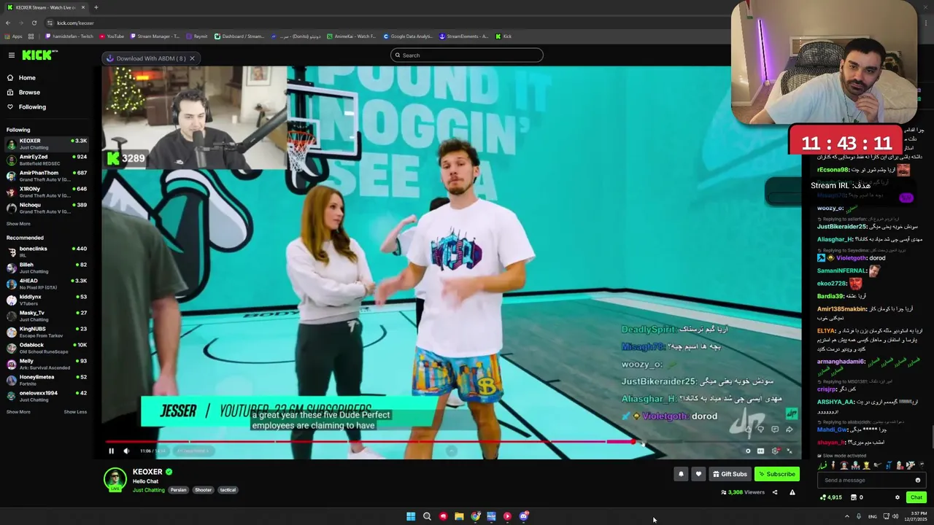This screenshot has width=934, height=525.
Task: Open emoji picker in chat input
Action: click(918, 480)
